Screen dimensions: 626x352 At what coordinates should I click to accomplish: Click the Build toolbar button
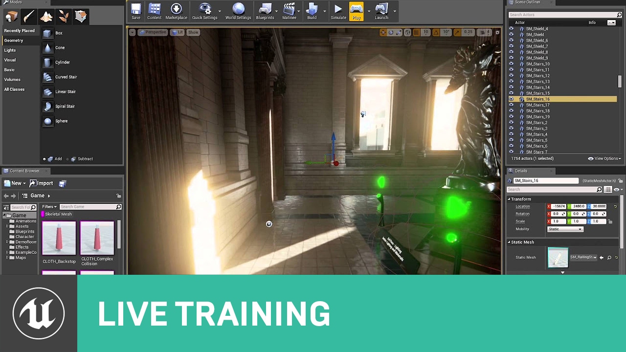(x=312, y=12)
